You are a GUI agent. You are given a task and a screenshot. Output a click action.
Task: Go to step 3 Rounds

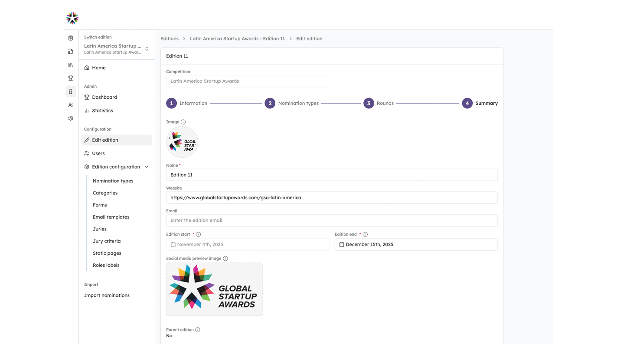coord(379,104)
